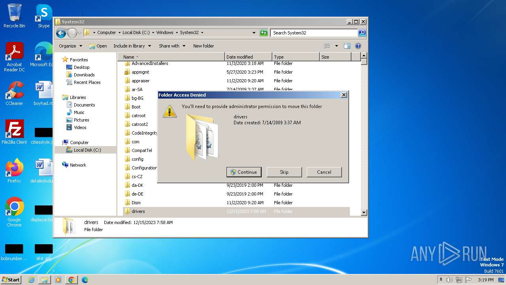Select the FileZilla Client desktop icon
Viewport: 506px width, 285px height.
click(x=14, y=132)
